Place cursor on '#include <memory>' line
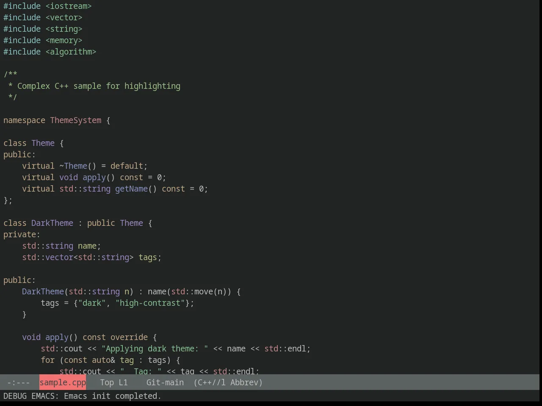The width and height of the screenshot is (542, 406). [43, 40]
